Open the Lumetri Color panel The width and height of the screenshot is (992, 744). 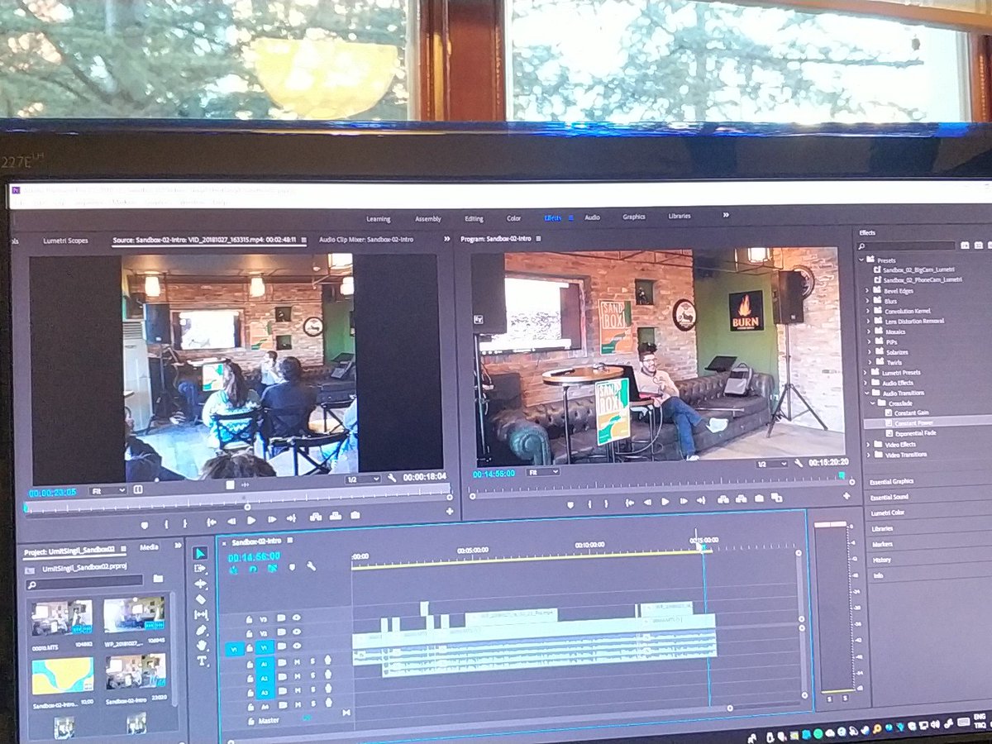(x=887, y=513)
